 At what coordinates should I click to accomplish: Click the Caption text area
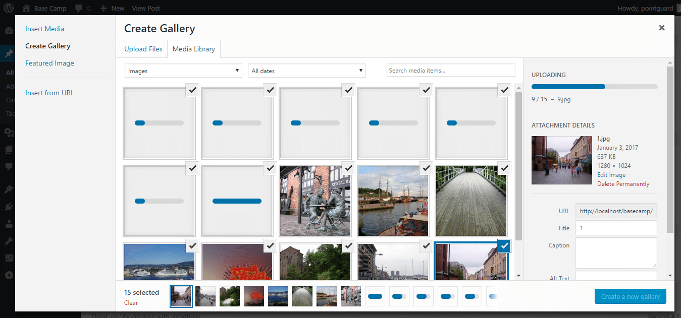tap(616, 253)
